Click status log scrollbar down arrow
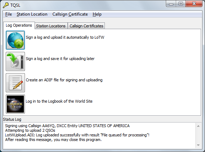 [198, 145]
